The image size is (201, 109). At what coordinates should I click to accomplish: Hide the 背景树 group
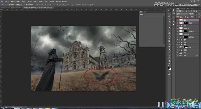177,50
